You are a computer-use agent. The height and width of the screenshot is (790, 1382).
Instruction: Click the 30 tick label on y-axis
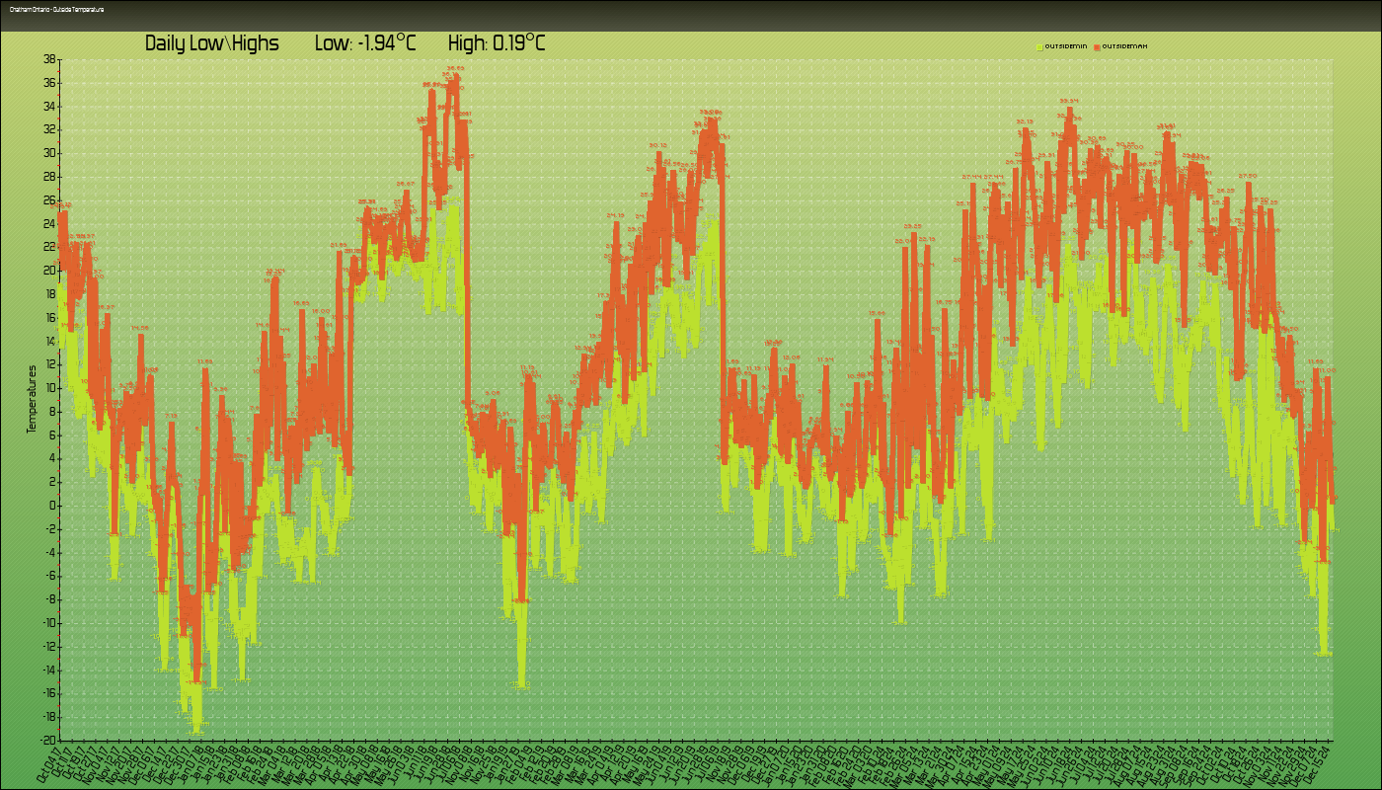tap(49, 153)
